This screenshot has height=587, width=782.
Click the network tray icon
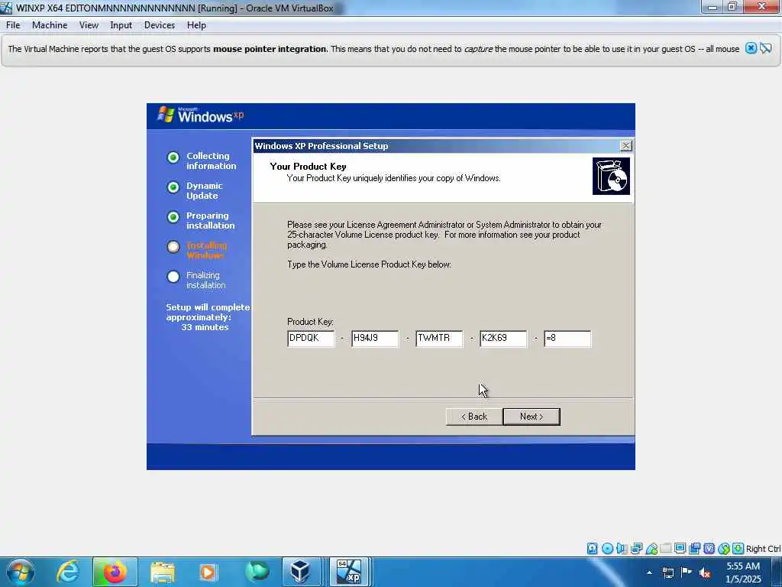click(667, 572)
